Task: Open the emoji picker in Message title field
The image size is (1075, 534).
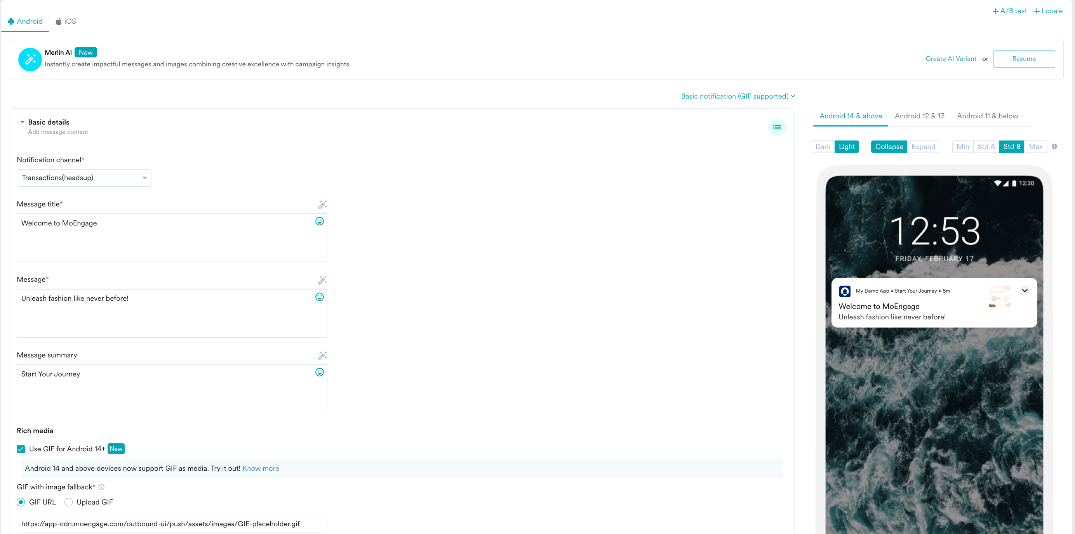Action: click(319, 221)
